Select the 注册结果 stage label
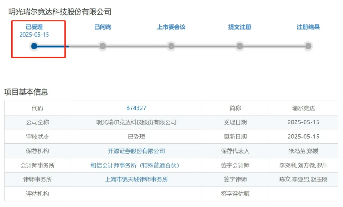This screenshot has width=343, height=207. tap(308, 27)
